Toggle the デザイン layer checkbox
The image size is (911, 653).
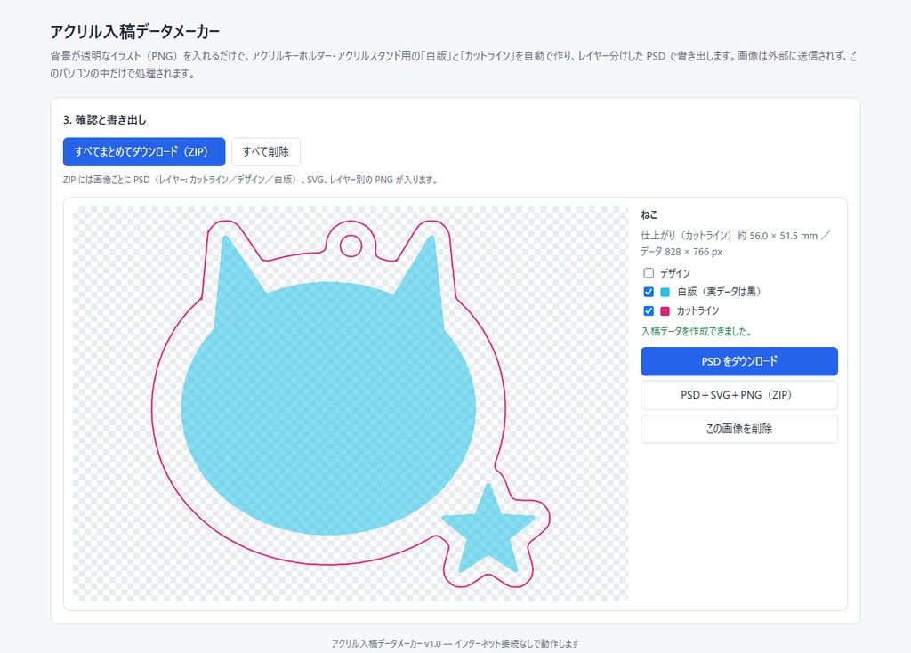pos(649,272)
